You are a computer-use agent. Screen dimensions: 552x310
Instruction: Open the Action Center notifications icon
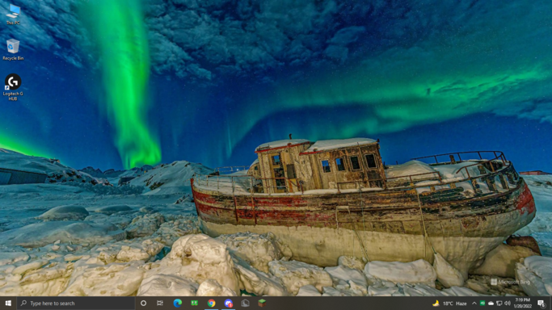541,303
